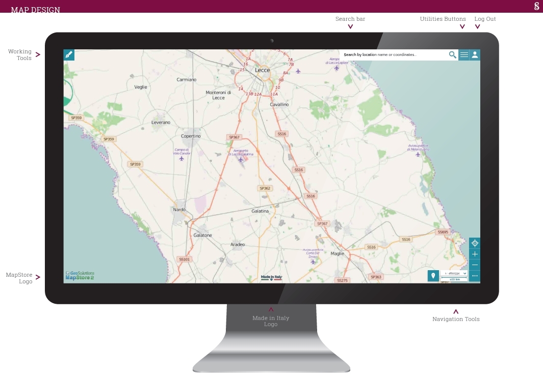Viewport: 543px width, 376px height.
Task: Click the Aradeo town label
Action: tap(238, 244)
